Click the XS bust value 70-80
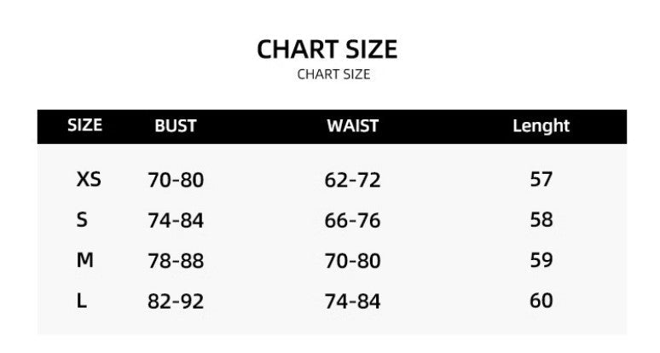Image resolution: width=660 pixels, height=353 pixels. click(x=176, y=181)
